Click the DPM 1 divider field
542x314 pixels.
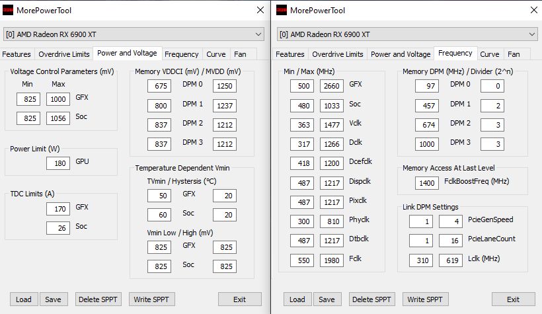click(492, 106)
